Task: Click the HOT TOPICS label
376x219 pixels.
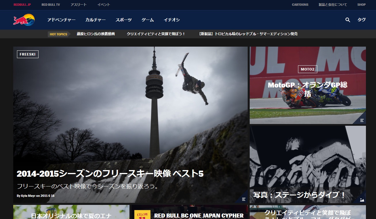Action: tap(58, 34)
